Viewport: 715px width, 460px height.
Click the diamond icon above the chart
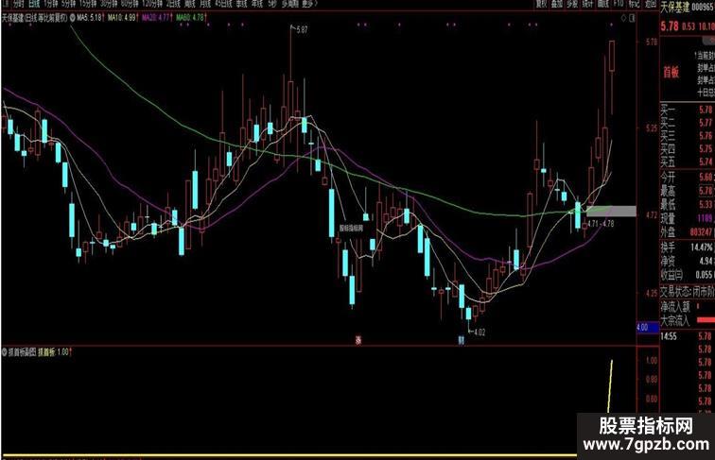pyautogui.click(x=623, y=18)
